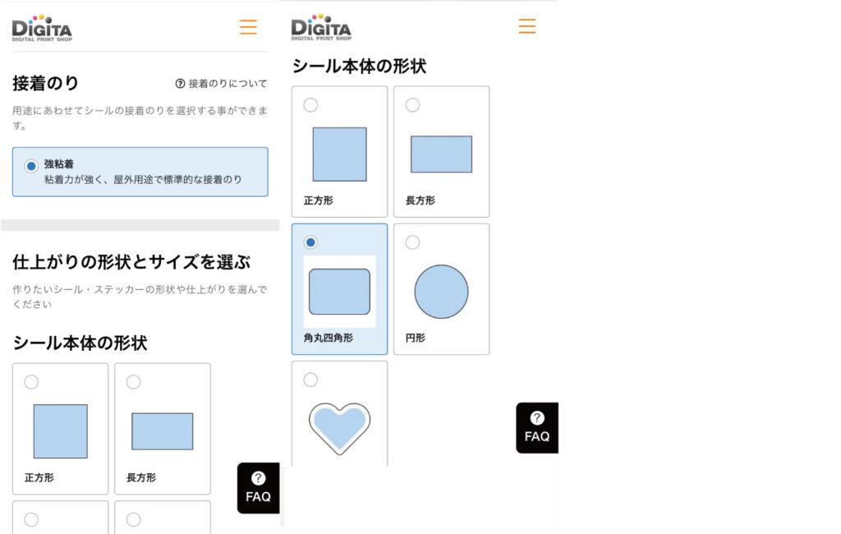The width and height of the screenshot is (841, 534).
Task: Open the FAQ button in left screen
Action: 258,488
